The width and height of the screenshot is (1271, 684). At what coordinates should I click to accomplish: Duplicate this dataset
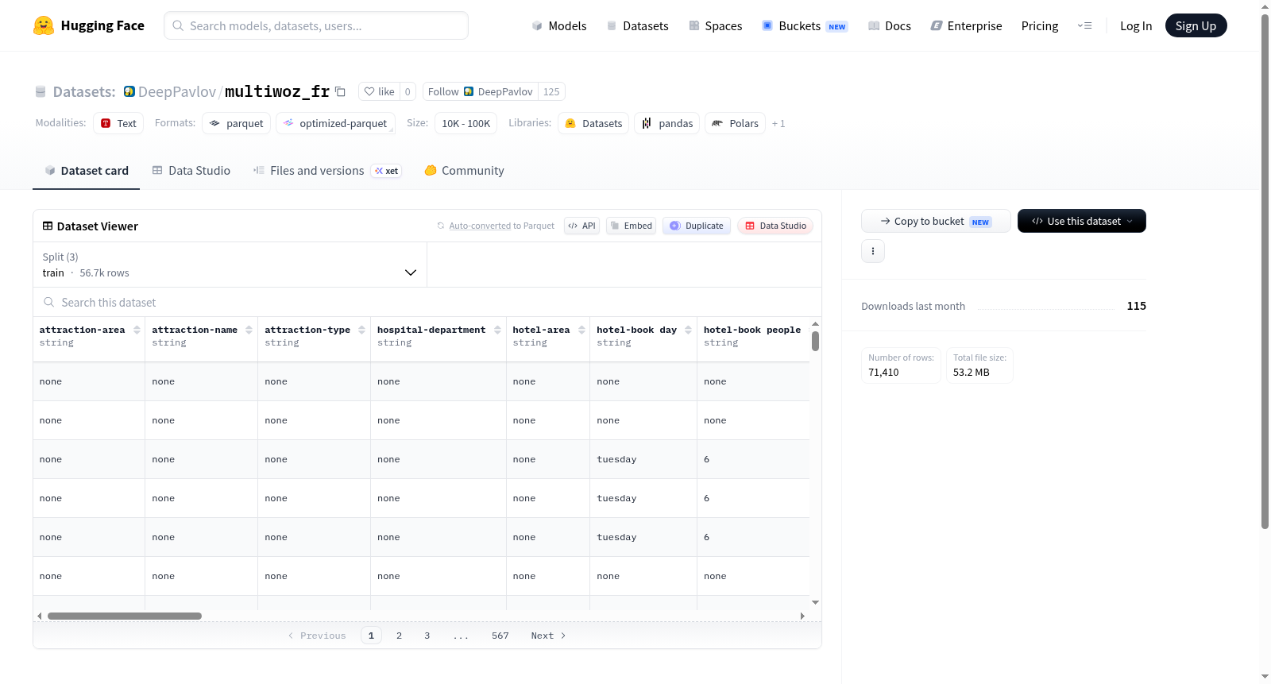coord(697,226)
